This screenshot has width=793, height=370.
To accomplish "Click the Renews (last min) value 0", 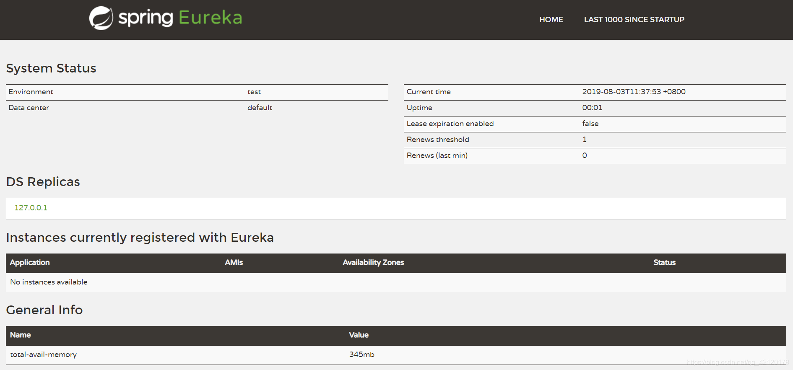I will point(585,155).
